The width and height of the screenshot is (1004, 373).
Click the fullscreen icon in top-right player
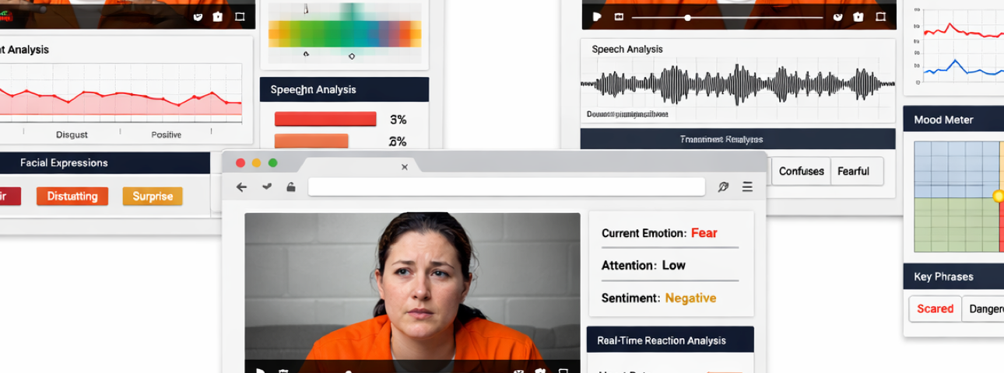(880, 16)
